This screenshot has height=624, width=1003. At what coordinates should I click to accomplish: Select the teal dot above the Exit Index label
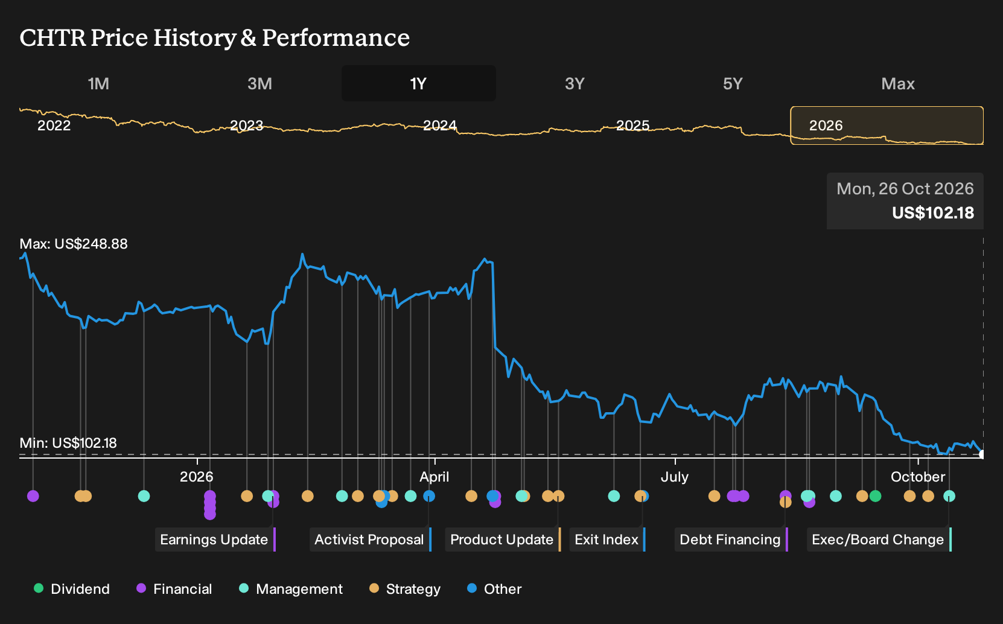(x=614, y=496)
